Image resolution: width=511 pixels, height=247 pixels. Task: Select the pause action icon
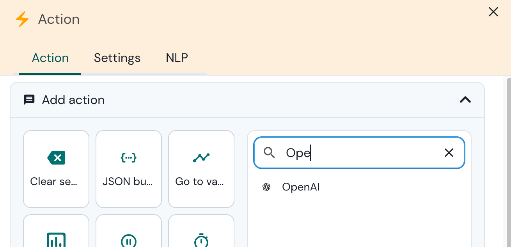[x=129, y=241]
